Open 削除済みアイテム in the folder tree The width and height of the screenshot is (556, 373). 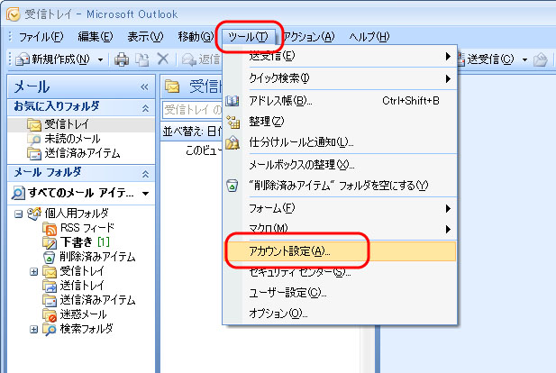(x=97, y=257)
